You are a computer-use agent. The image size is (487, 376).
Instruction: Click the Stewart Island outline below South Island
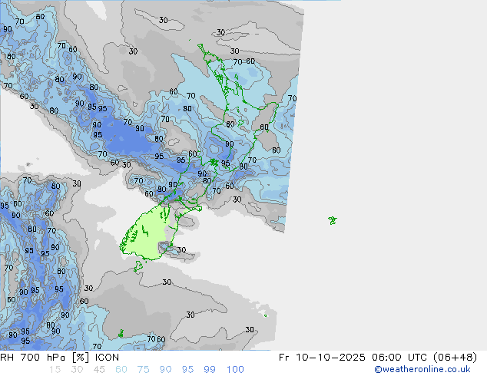coord(138,266)
